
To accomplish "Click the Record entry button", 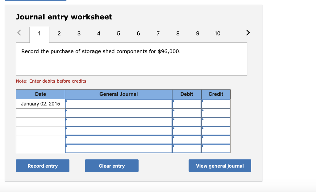I will [42, 165].
